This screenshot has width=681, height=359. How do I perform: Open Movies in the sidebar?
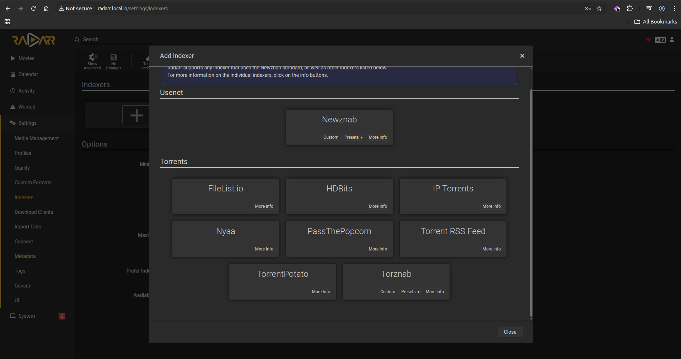coord(37,58)
